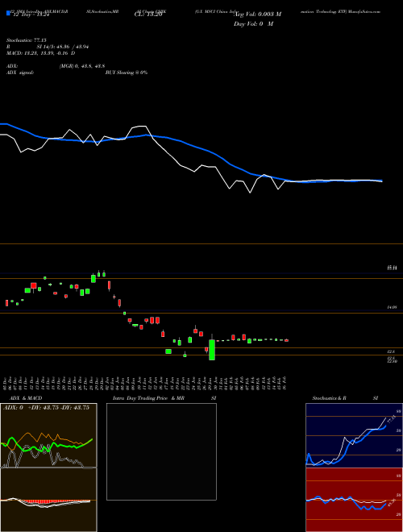Click the '14.08' price axis label
This screenshot has width=403, height=532.
(392, 307)
